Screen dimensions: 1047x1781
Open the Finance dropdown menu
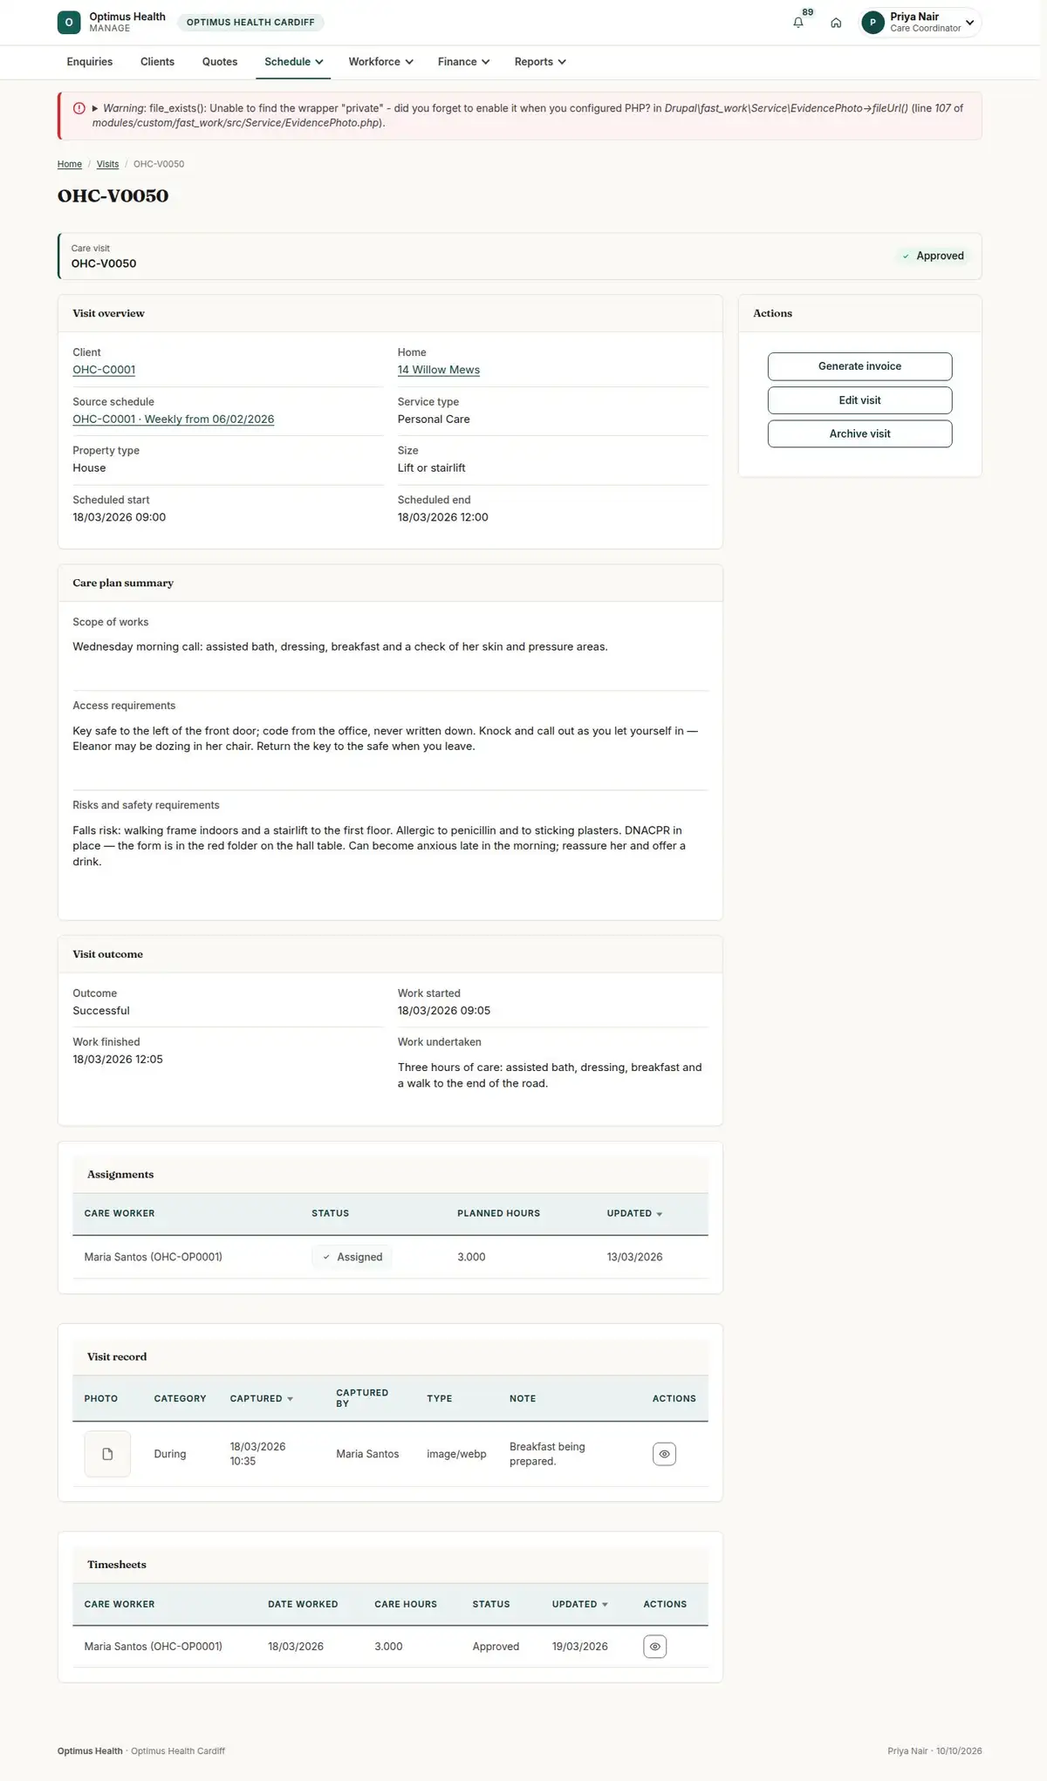pyautogui.click(x=463, y=62)
